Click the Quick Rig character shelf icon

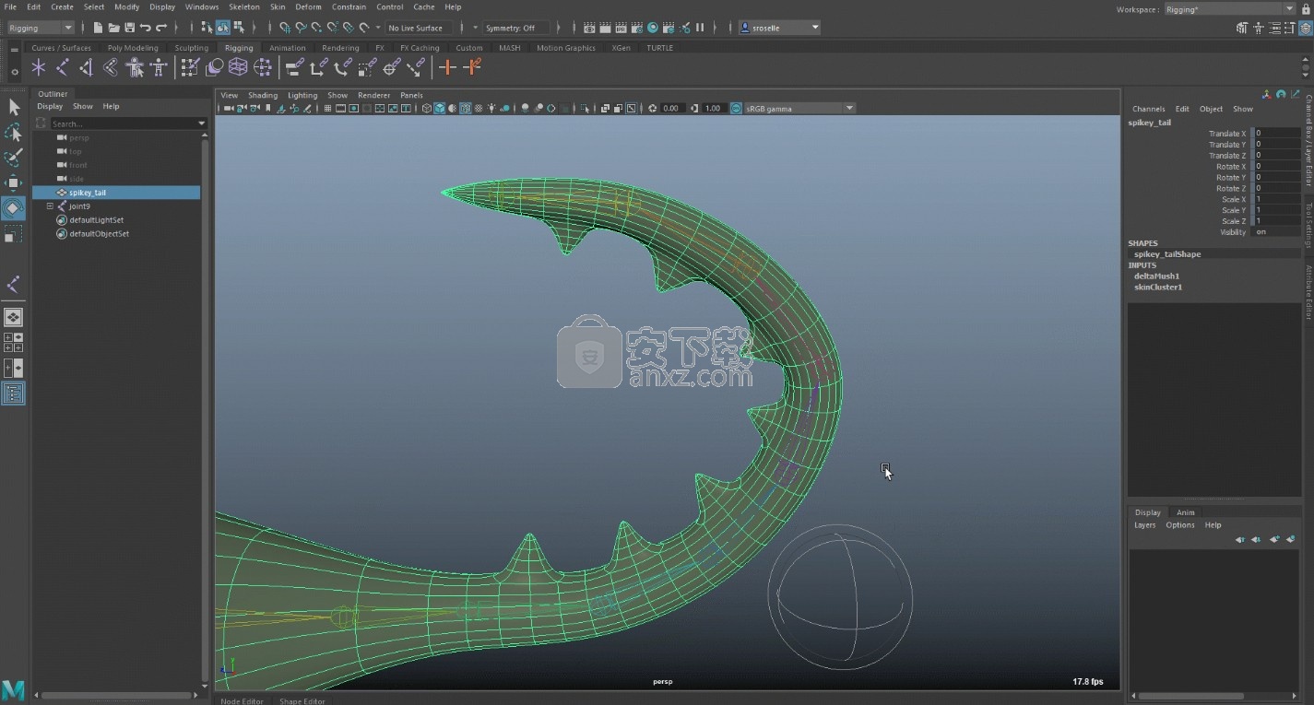[x=135, y=66]
